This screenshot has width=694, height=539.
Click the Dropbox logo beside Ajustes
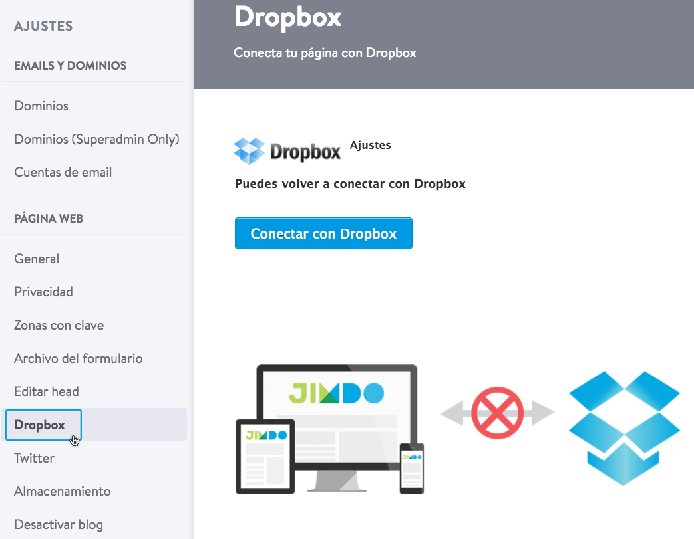[x=287, y=152]
